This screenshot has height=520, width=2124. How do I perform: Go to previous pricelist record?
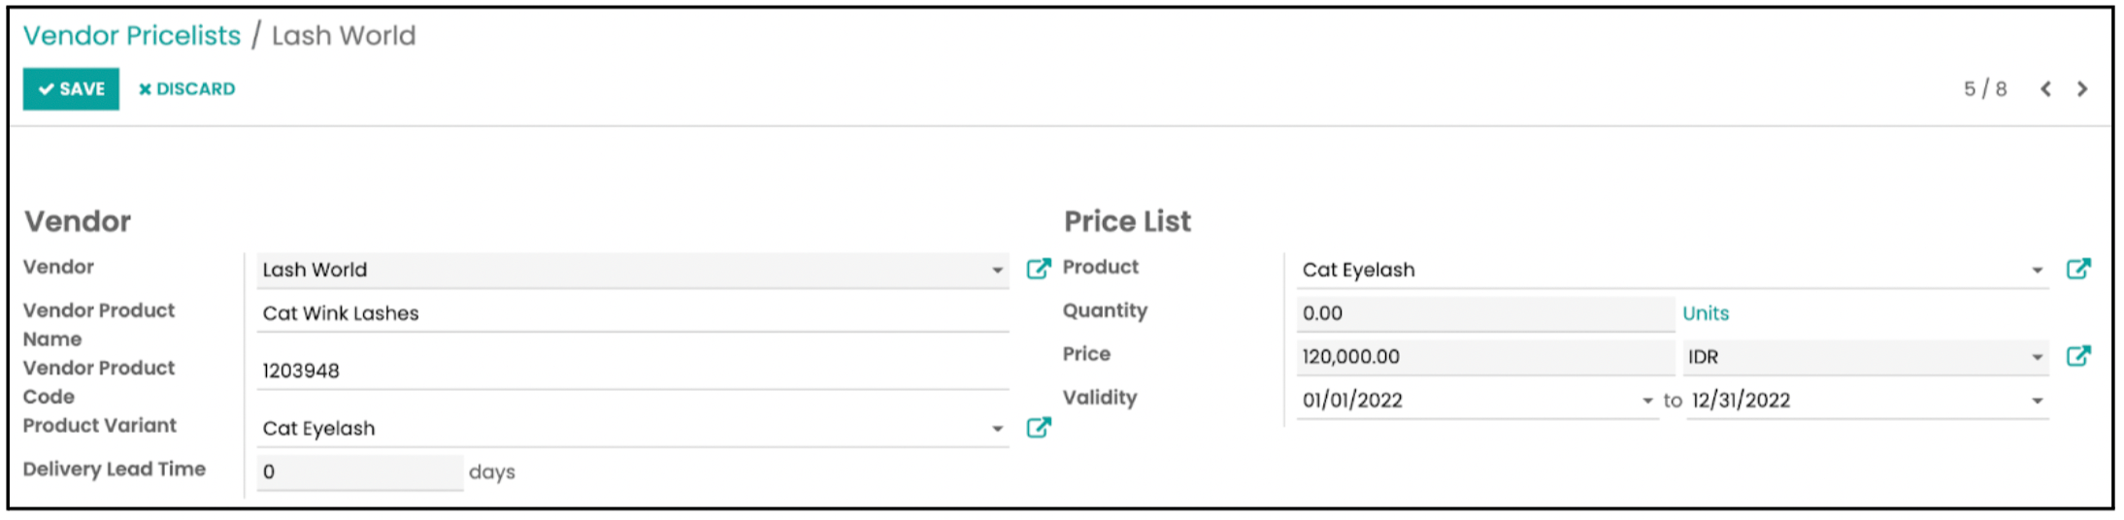tap(2045, 89)
